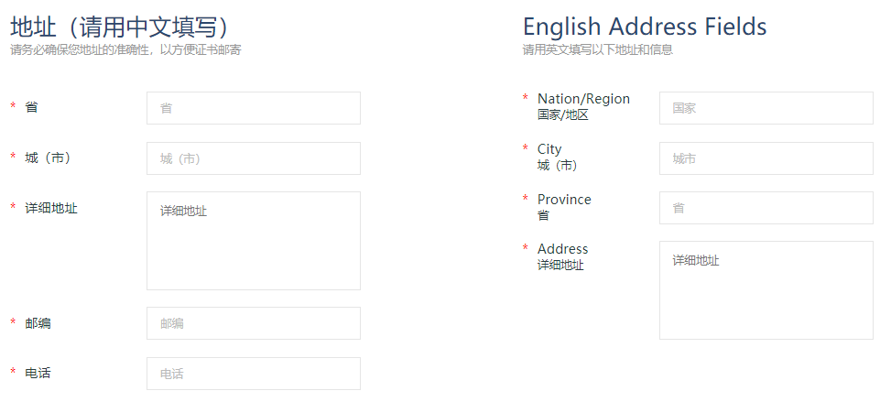Click the Nation/Region label text

pos(583,99)
